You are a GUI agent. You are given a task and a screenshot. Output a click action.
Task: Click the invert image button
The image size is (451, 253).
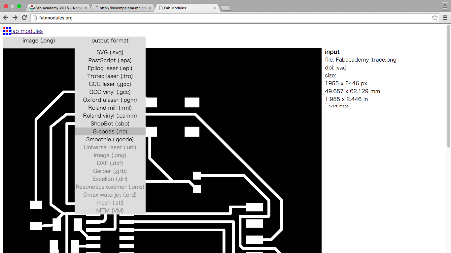338,106
